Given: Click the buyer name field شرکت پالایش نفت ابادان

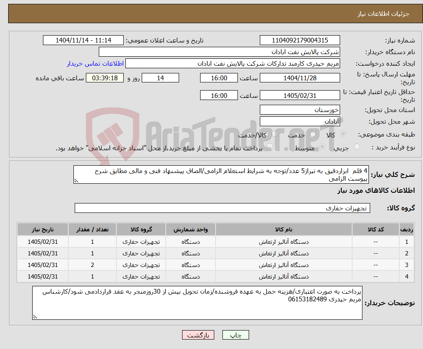Looking at the screenshot, I should tap(219, 52).
